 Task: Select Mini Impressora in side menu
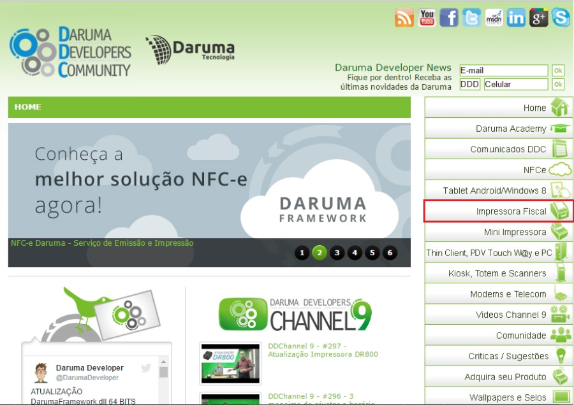pos(499,232)
